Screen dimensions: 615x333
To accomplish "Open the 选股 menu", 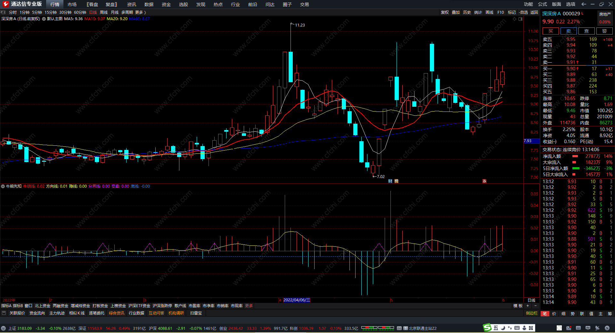I will [x=184, y=4].
